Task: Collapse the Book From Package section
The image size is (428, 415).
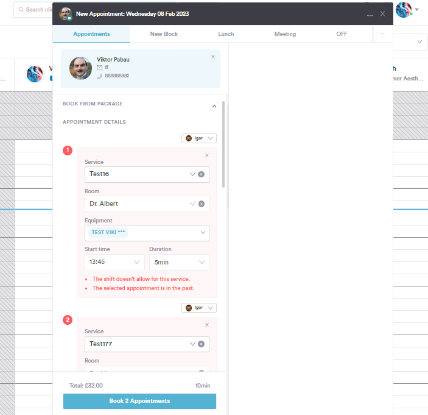Action: 214,106
